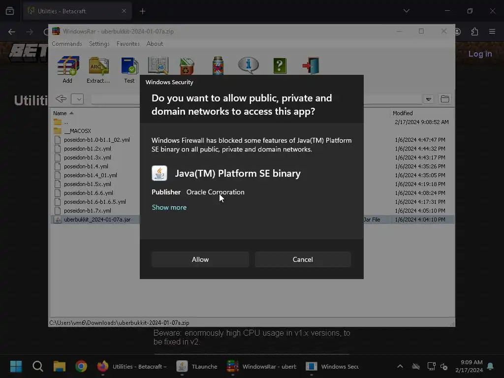The image size is (504, 378).
Task: Open the About menu in WindowsRar
Action: (155, 44)
